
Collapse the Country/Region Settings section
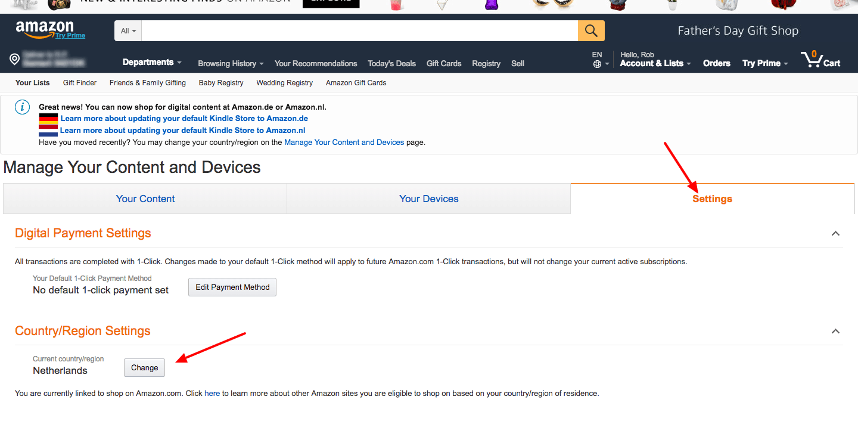tap(835, 331)
